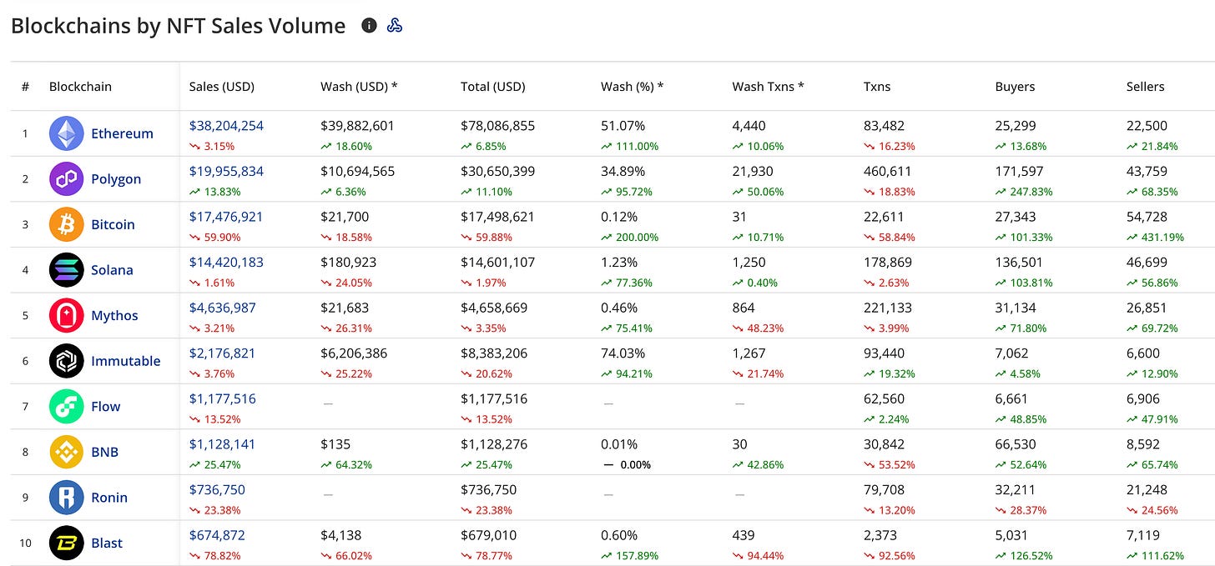Sort by the Wash (USD) column header
The width and height of the screenshot is (1215, 566).
(x=359, y=87)
